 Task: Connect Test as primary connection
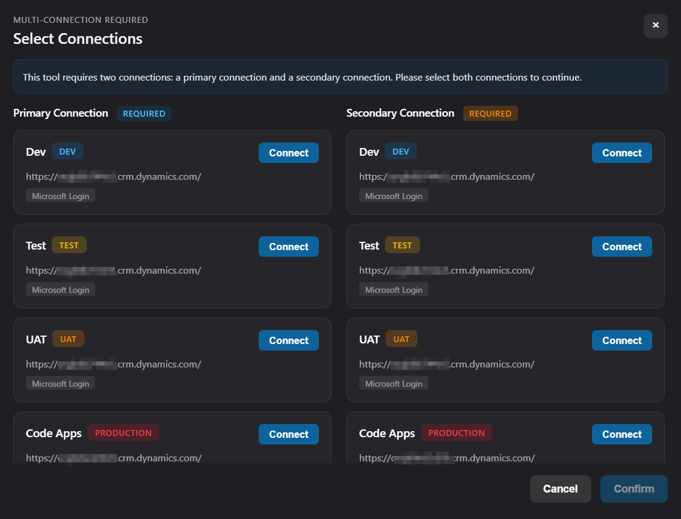[288, 247]
